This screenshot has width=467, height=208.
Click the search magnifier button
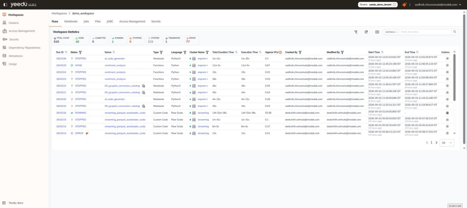[454, 32]
